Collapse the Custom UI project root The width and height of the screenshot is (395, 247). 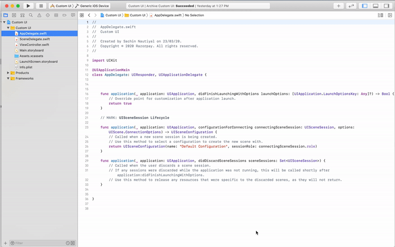coord(4,22)
